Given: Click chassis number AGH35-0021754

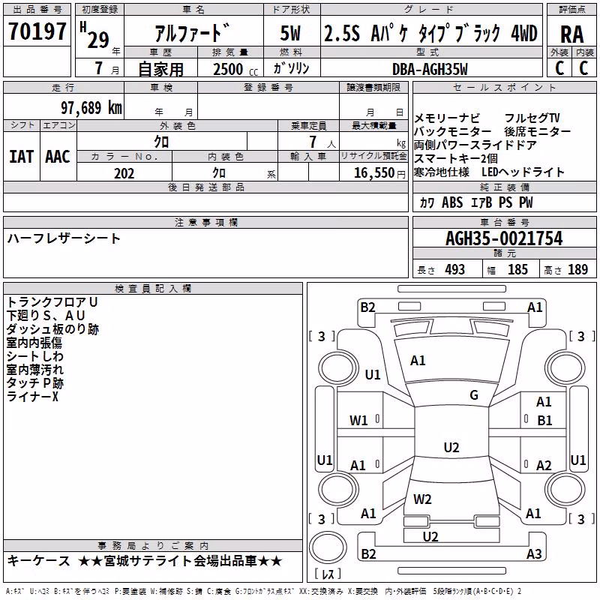Looking at the screenshot, I should (504, 238).
